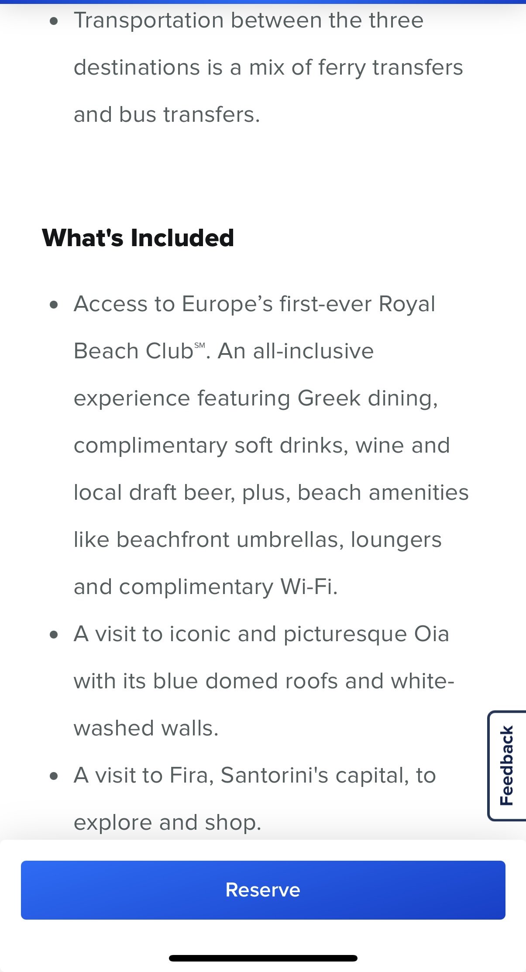Image resolution: width=526 pixels, height=972 pixels.
Task: Click the words "and bus transfers."
Action: pyautogui.click(x=167, y=115)
